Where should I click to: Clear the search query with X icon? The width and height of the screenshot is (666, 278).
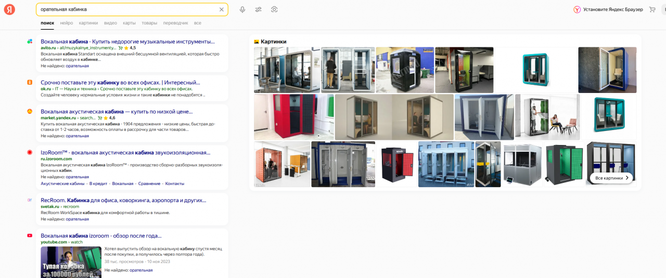(x=221, y=9)
